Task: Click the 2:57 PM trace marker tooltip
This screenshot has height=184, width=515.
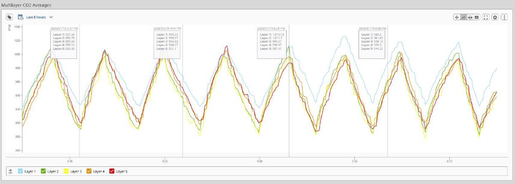Action: 64,42
